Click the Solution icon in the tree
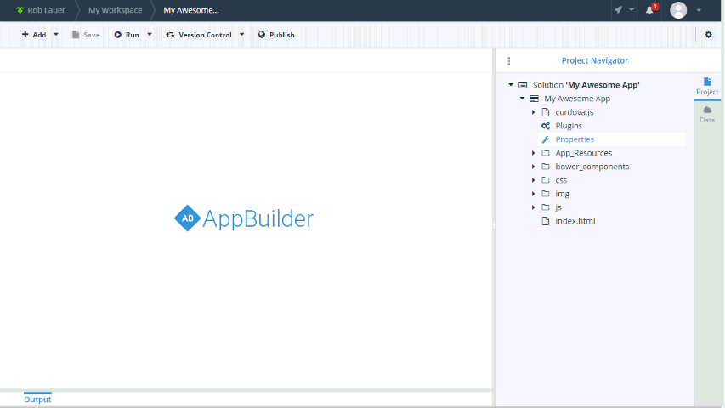 [x=523, y=85]
